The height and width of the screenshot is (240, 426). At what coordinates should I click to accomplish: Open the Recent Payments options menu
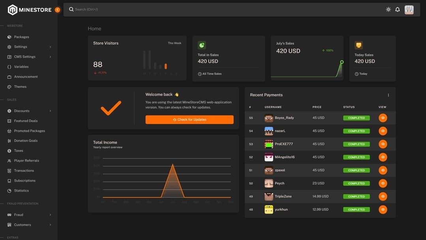point(388,95)
